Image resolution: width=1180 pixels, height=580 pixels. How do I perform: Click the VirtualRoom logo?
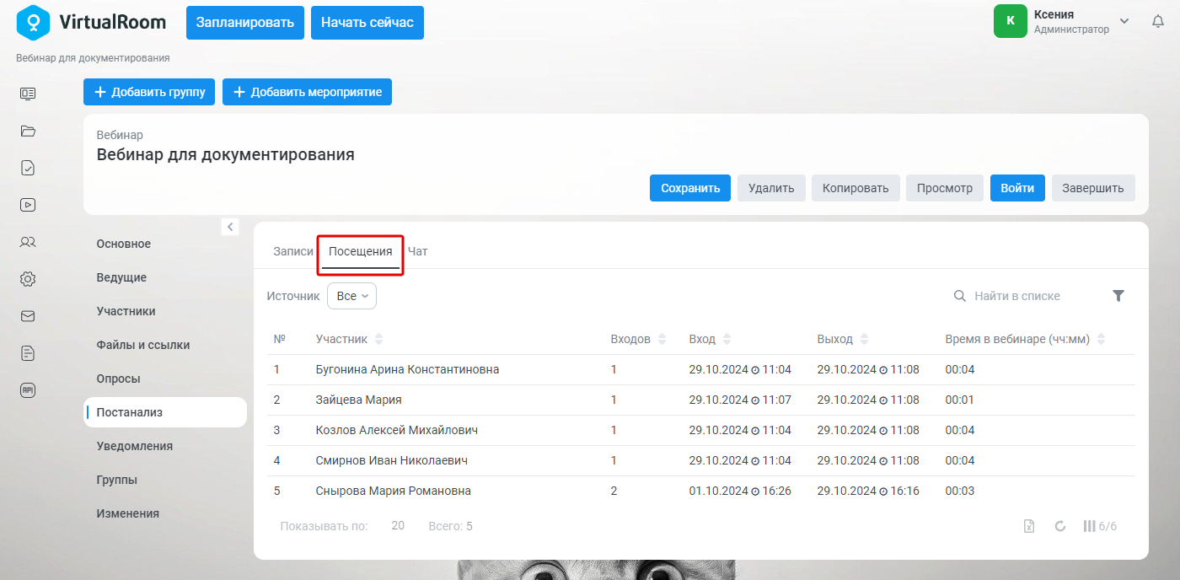tap(91, 22)
